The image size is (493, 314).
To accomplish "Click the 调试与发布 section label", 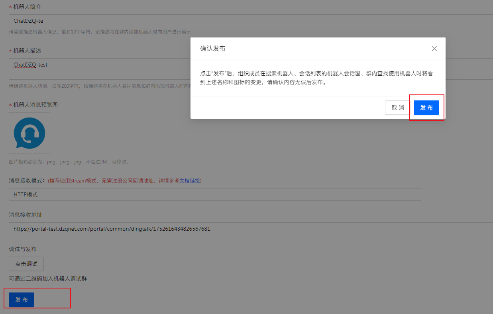I will point(23,249).
